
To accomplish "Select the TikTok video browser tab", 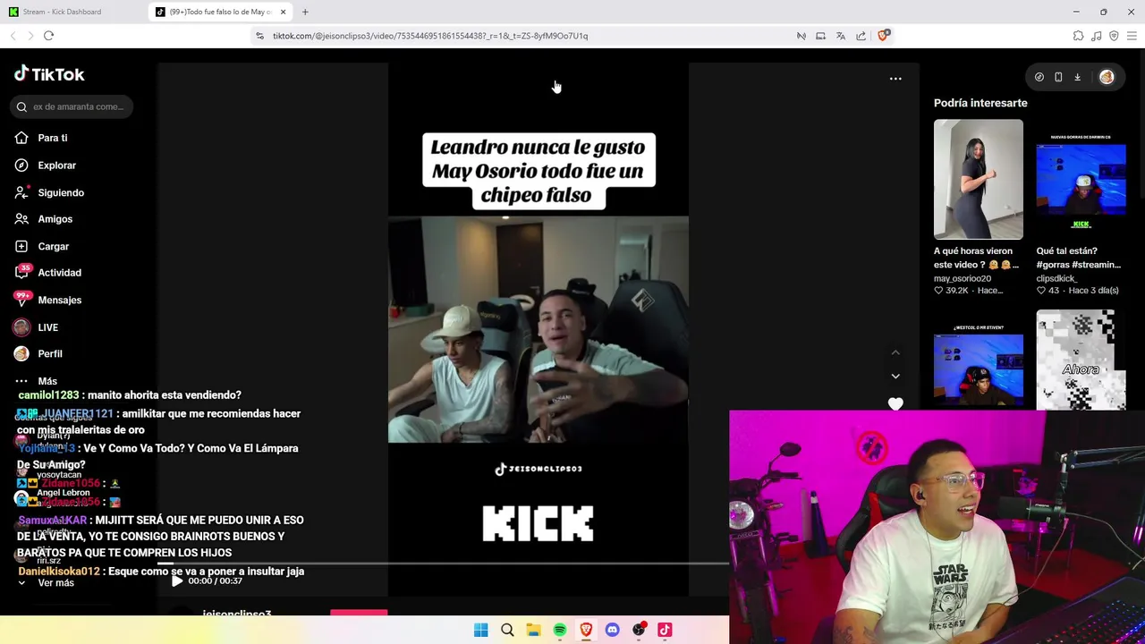I will click(x=213, y=12).
